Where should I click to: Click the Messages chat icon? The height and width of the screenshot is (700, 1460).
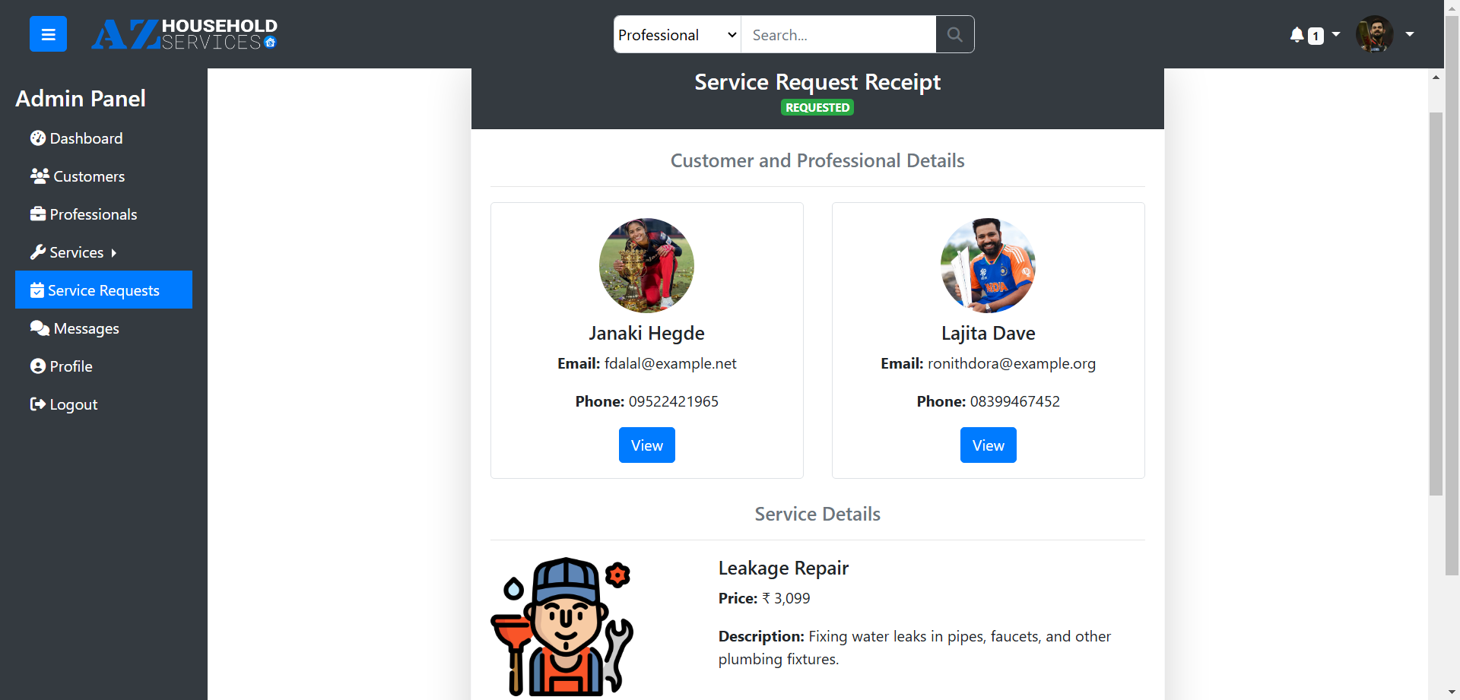(39, 328)
